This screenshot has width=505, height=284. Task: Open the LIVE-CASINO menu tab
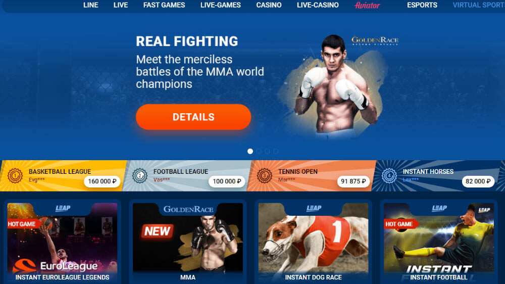[x=318, y=5]
